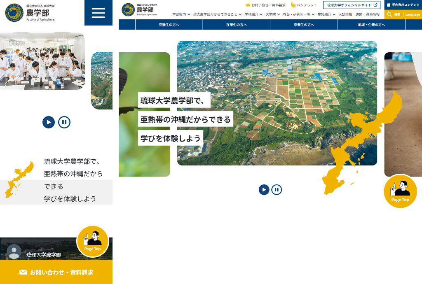Click the partial aerial slide in mobile carousel
Image resolution: width=422 pixels, height=284 pixels.
(x=102, y=81)
